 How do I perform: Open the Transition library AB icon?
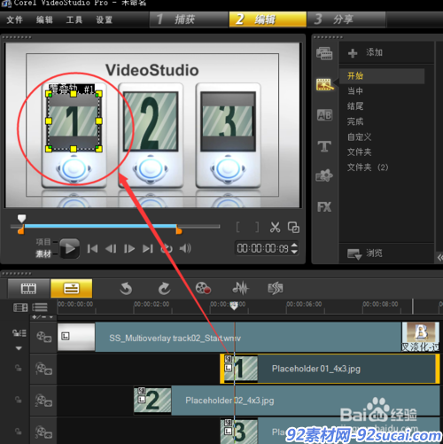tap(324, 115)
